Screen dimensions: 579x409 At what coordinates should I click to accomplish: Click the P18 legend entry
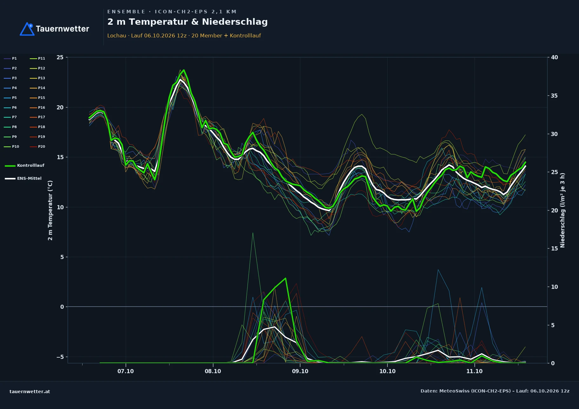point(37,127)
